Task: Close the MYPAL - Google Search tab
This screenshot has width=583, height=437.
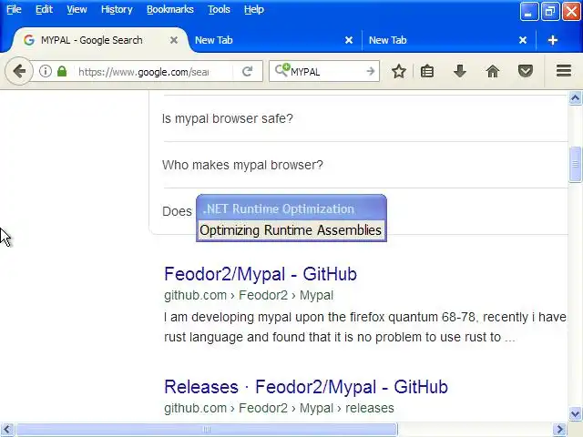Action: point(174,40)
